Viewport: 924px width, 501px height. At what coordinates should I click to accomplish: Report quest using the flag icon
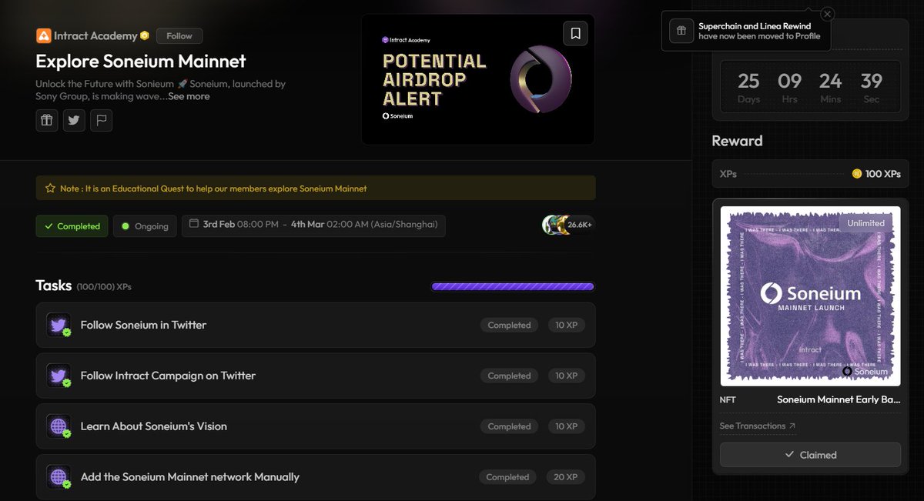(101, 120)
